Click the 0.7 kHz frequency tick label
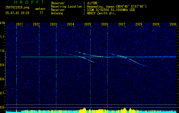Screen dimensions: 179x113 click(x=2, y=93)
